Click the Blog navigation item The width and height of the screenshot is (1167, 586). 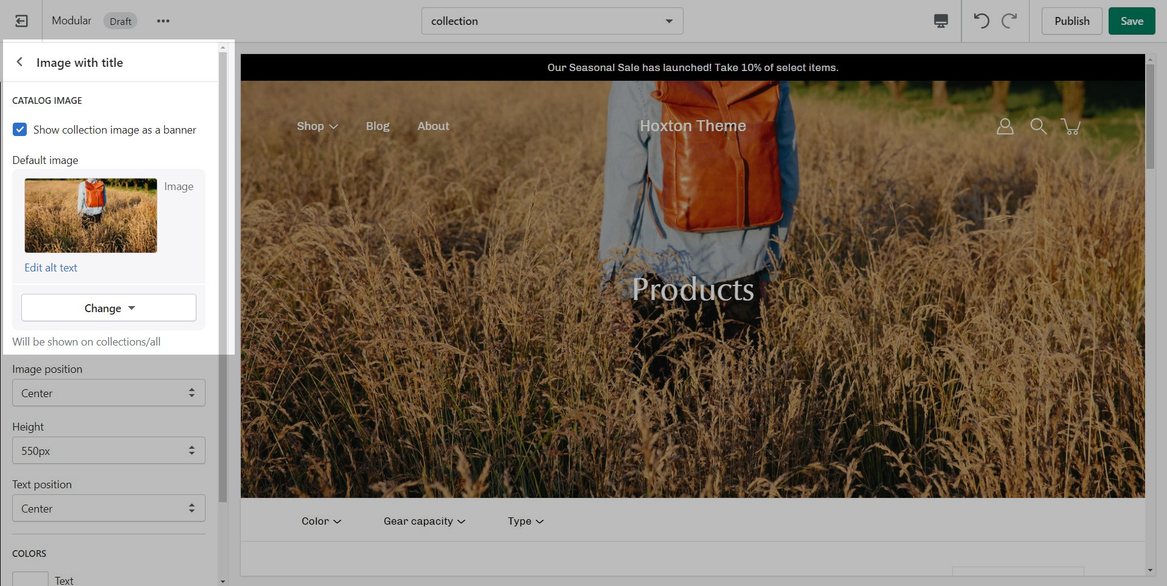click(x=378, y=126)
